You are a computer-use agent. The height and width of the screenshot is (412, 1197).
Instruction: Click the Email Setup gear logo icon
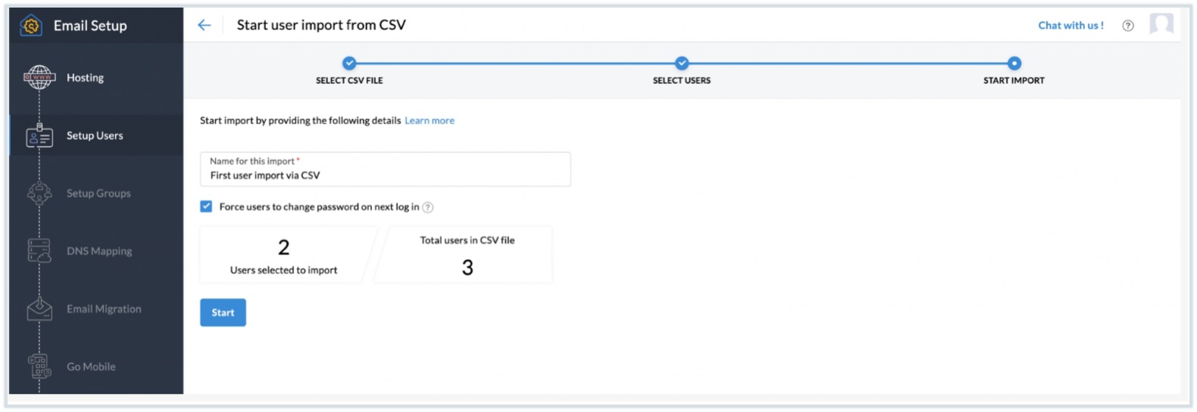(x=31, y=26)
